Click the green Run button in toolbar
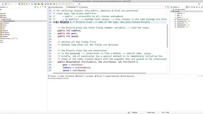The image size is (203, 114). click(35, 4)
